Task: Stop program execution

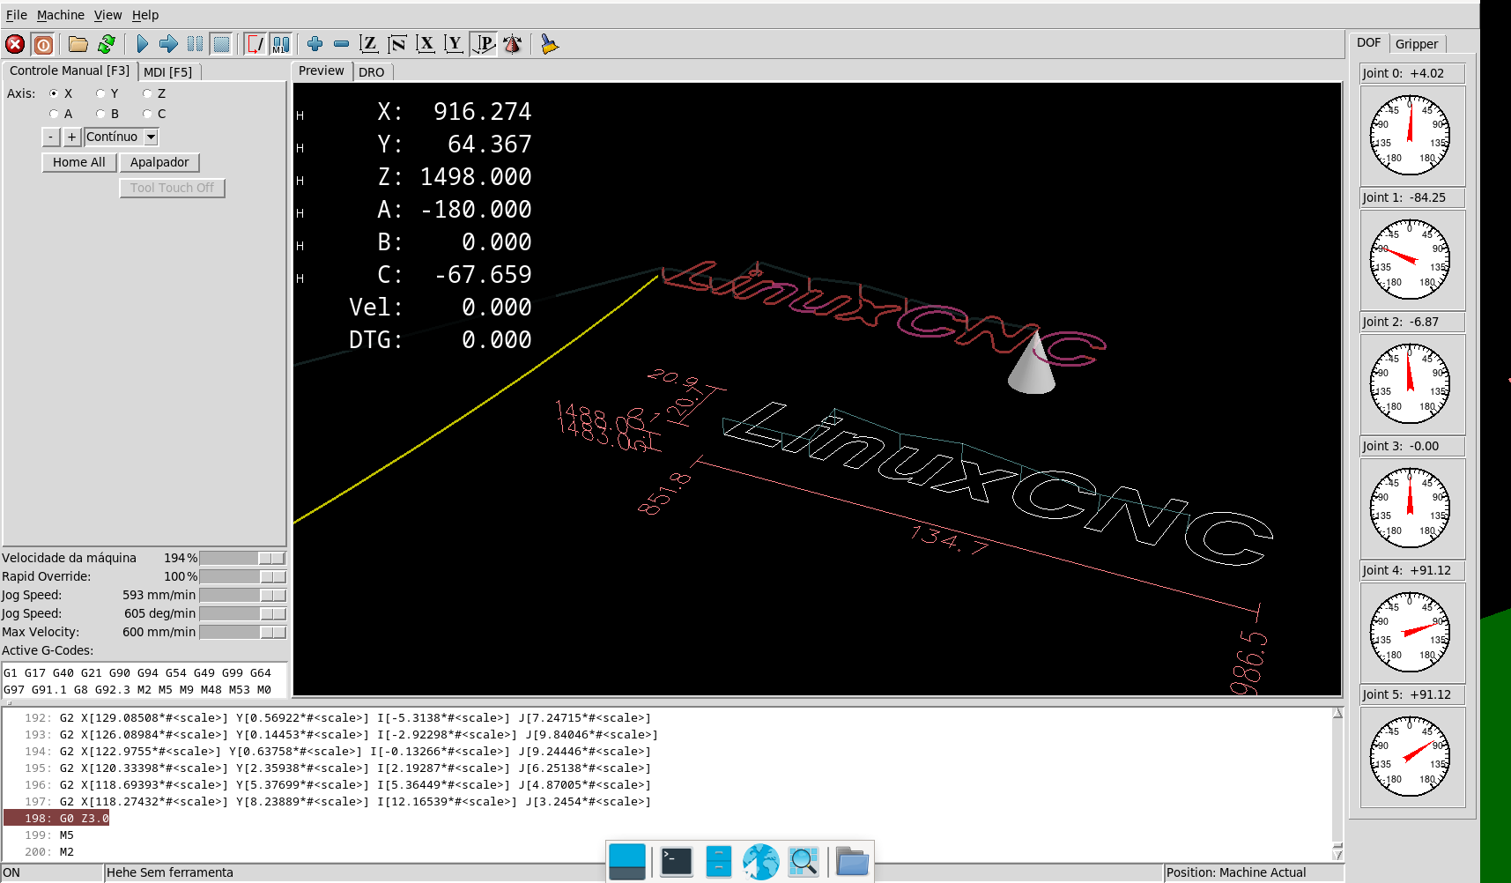Action: tap(221, 44)
